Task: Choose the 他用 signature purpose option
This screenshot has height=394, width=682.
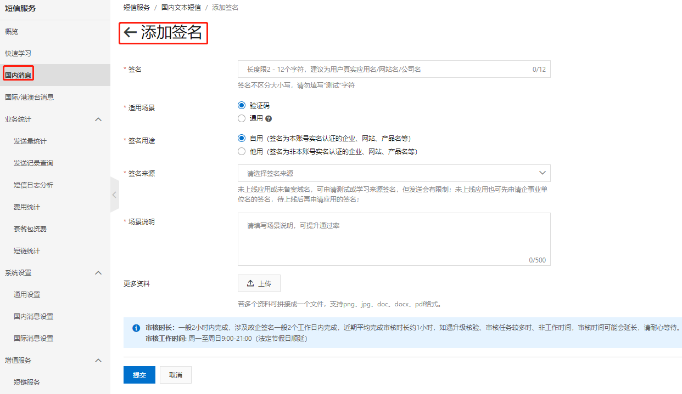Action: (242, 152)
